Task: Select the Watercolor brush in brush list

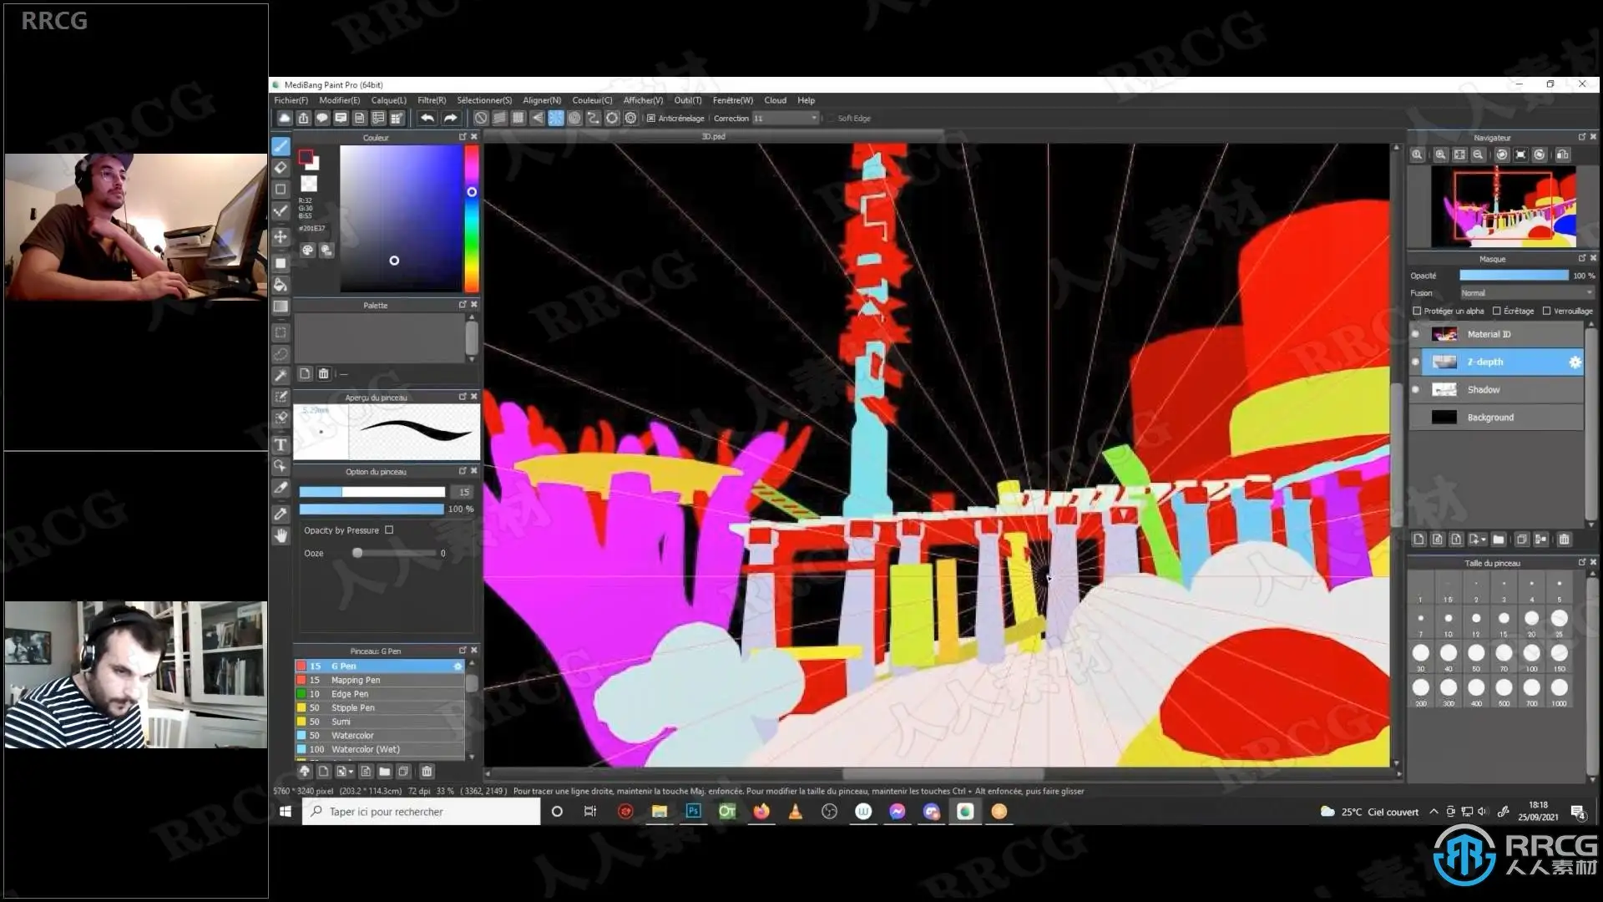Action: click(x=352, y=736)
